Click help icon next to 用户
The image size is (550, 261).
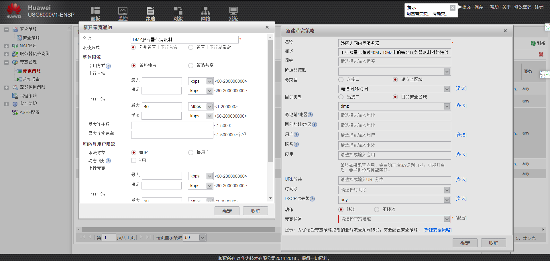(296, 135)
